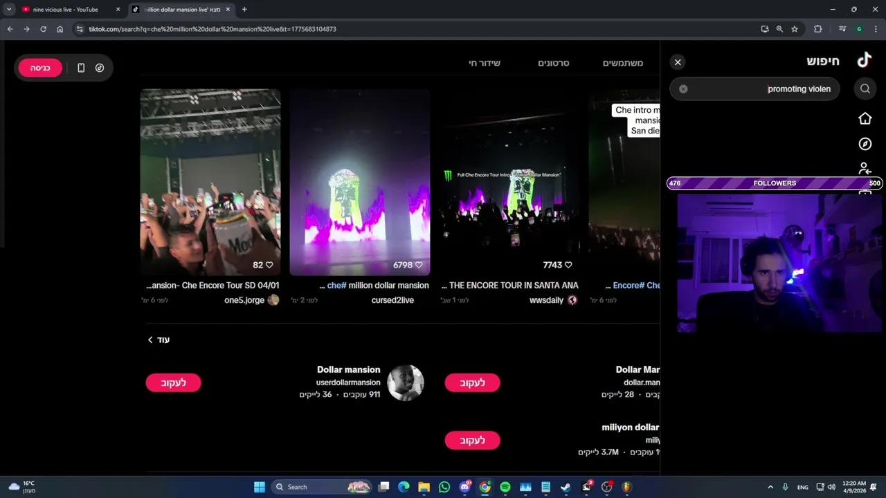
Task: Go to TikTok Home via house icon
Action: (865, 118)
